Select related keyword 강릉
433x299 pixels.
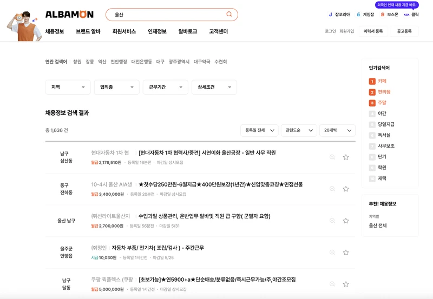pos(90,62)
